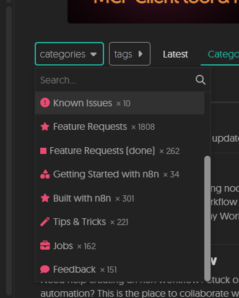The height and width of the screenshot is (298, 239).
Task: Switch to the Latest tab
Action: click(175, 54)
